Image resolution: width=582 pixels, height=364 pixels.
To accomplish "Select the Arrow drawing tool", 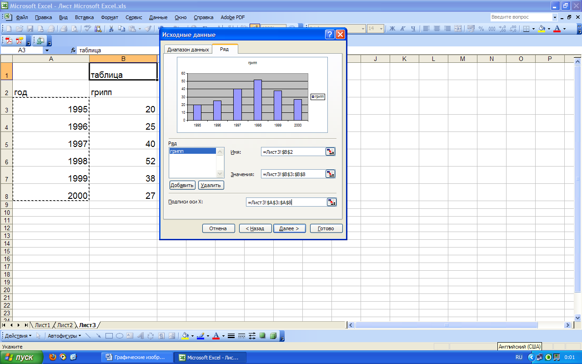I will coord(98,336).
